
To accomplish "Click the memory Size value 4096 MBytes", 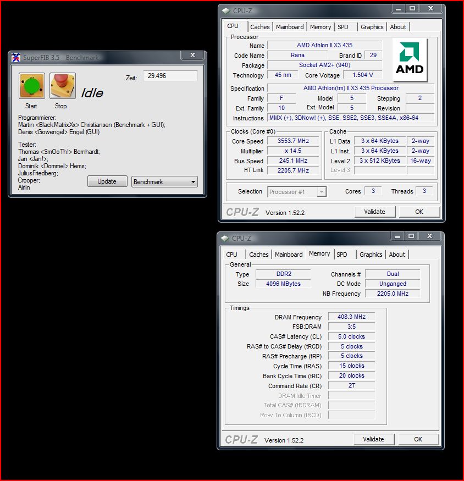I will (x=283, y=284).
